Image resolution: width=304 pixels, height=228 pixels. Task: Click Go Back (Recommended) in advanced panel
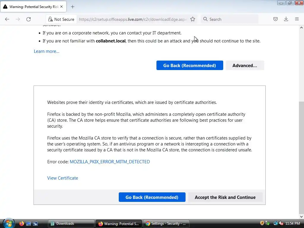pyautogui.click(x=152, y=197)
